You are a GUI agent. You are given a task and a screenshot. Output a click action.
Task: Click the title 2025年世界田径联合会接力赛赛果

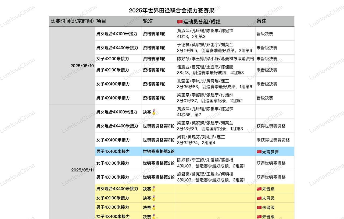point(171,10)
